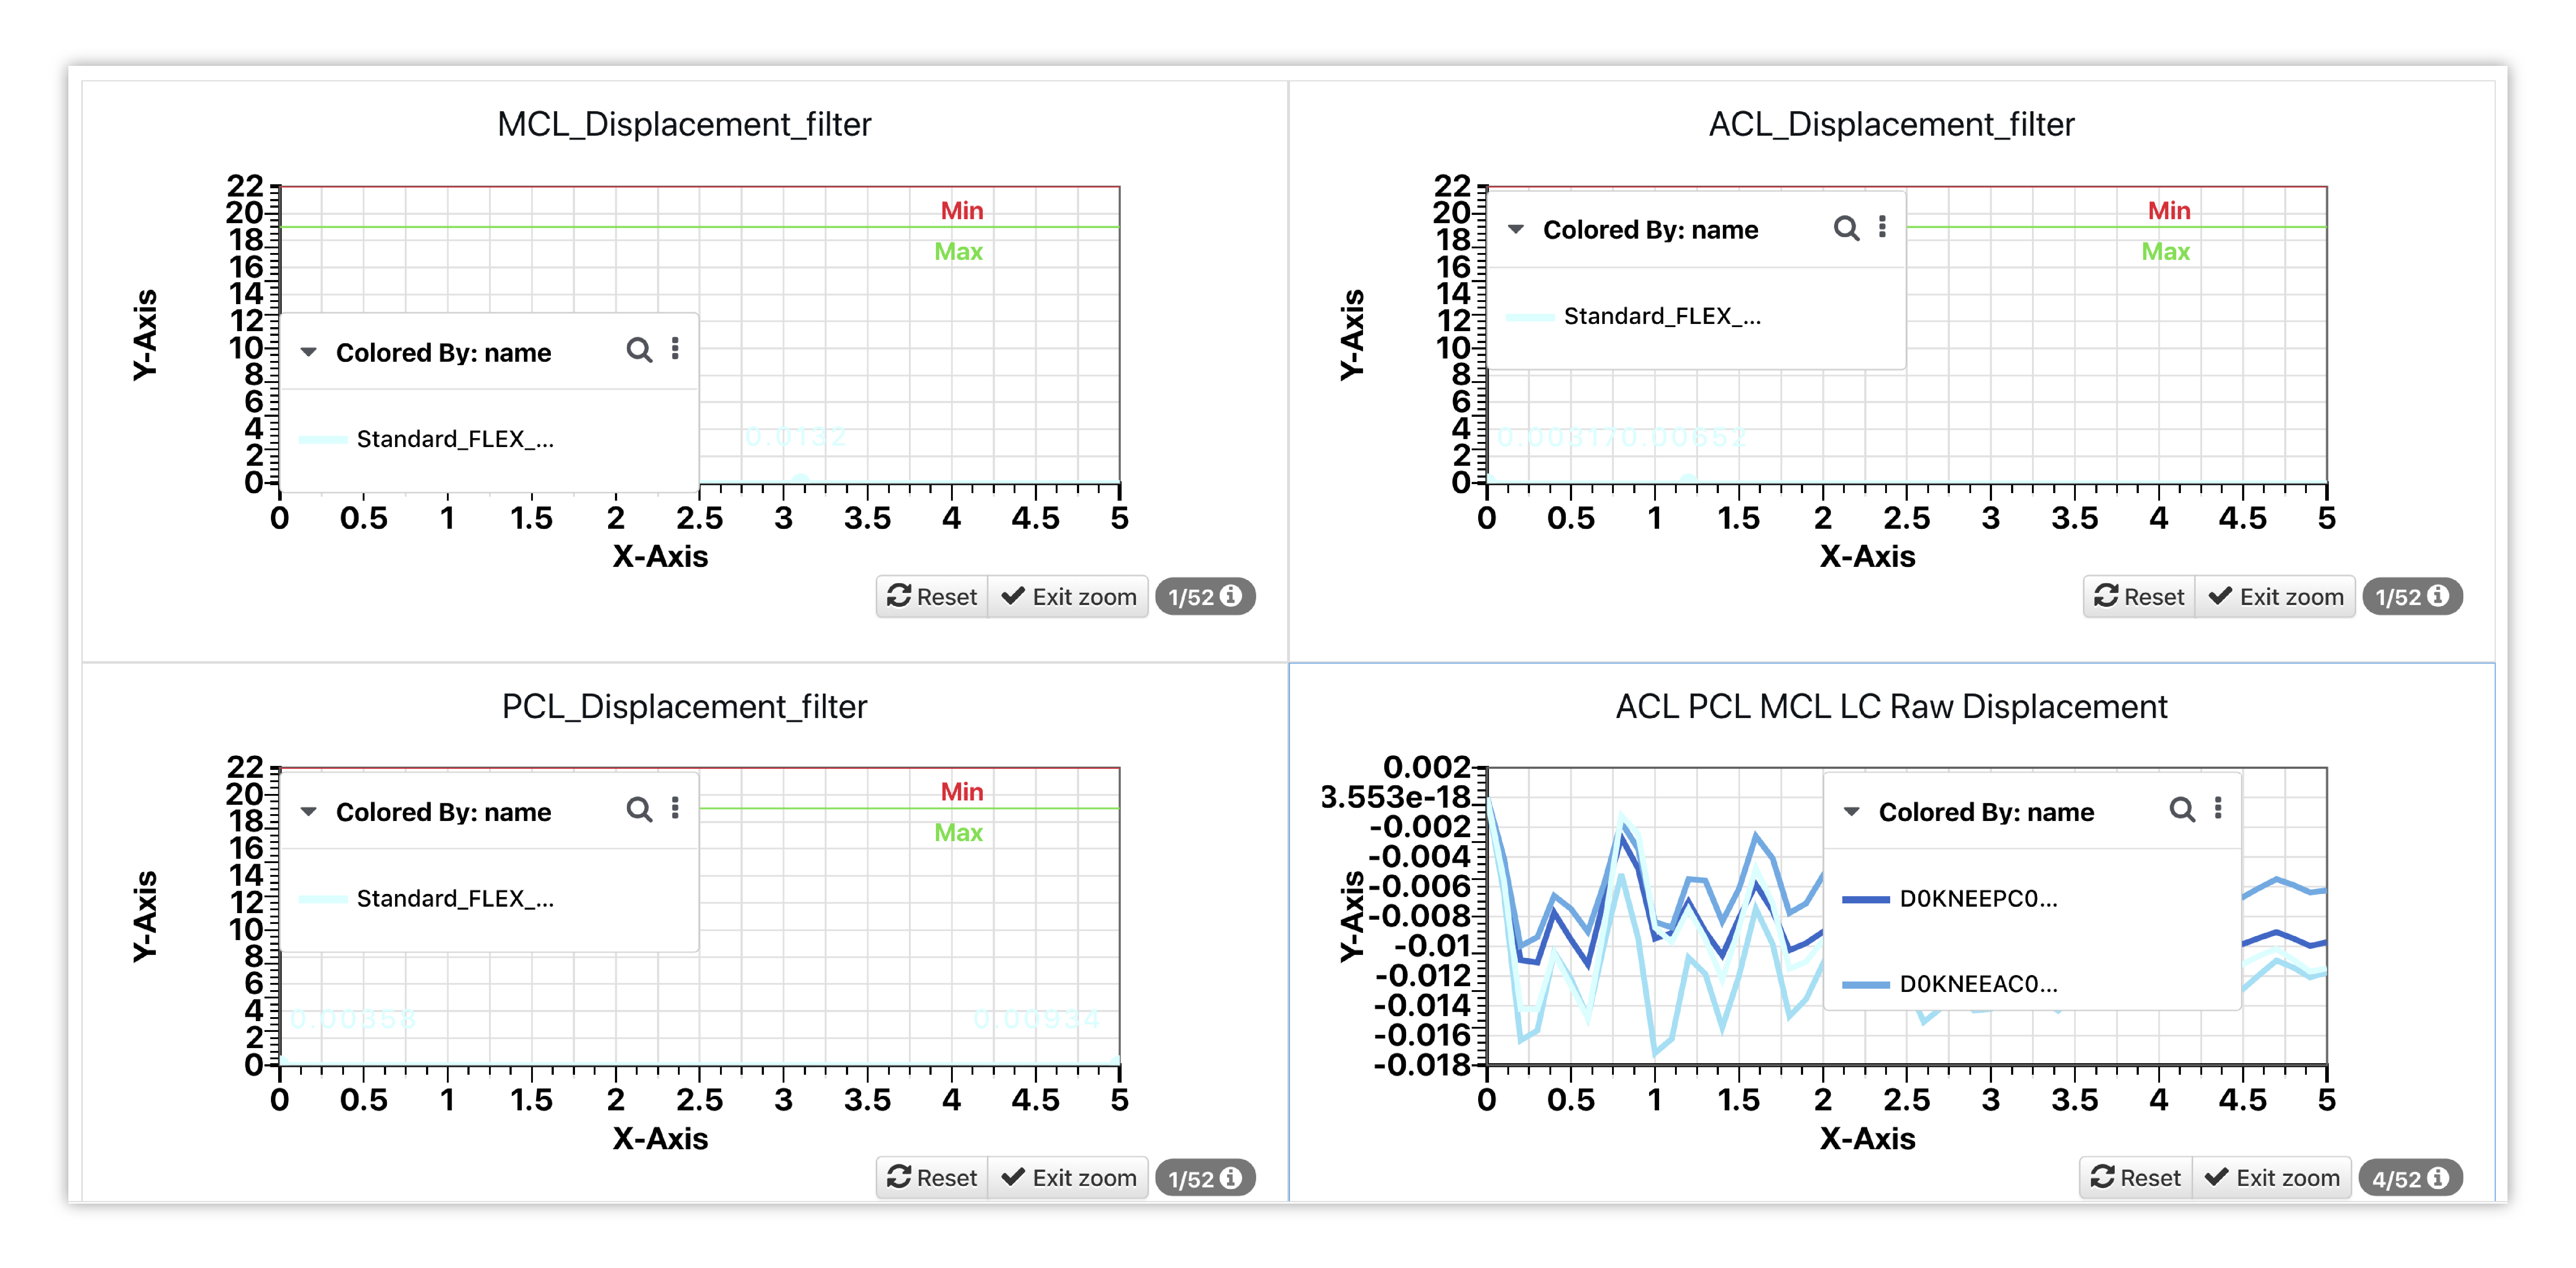Click 4/52 info badge under Raw Displacement
Image resolution: width=2576 pixels, height=1268 pixels.
[x=2410, y=1179]
